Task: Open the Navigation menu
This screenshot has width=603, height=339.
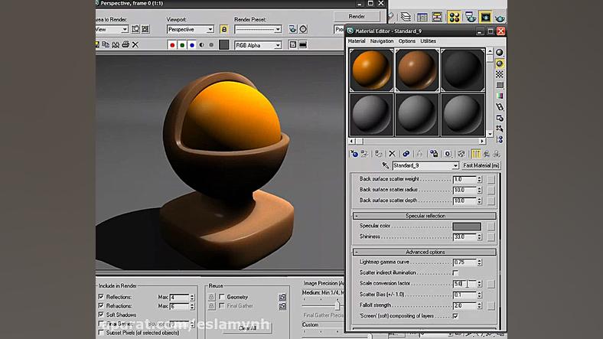Action: pos(381,41)
